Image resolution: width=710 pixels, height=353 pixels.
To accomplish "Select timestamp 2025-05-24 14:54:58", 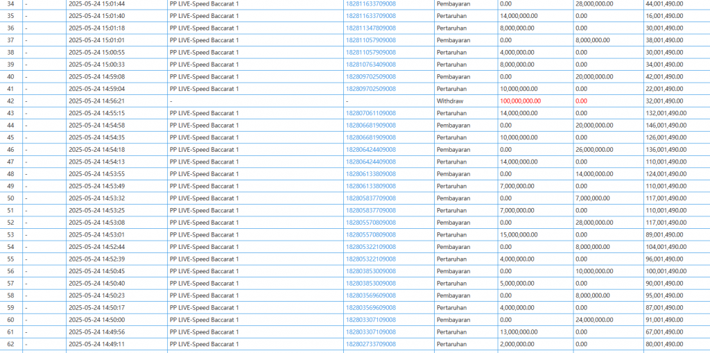I will coord(97,125).
